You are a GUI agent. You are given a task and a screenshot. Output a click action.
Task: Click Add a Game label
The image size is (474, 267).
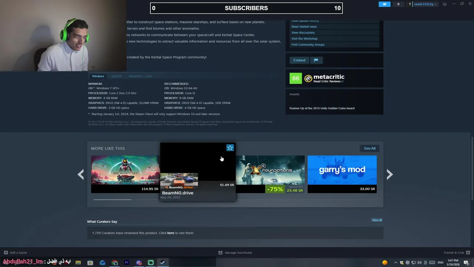pyautogui.click(x=18, y=253)
